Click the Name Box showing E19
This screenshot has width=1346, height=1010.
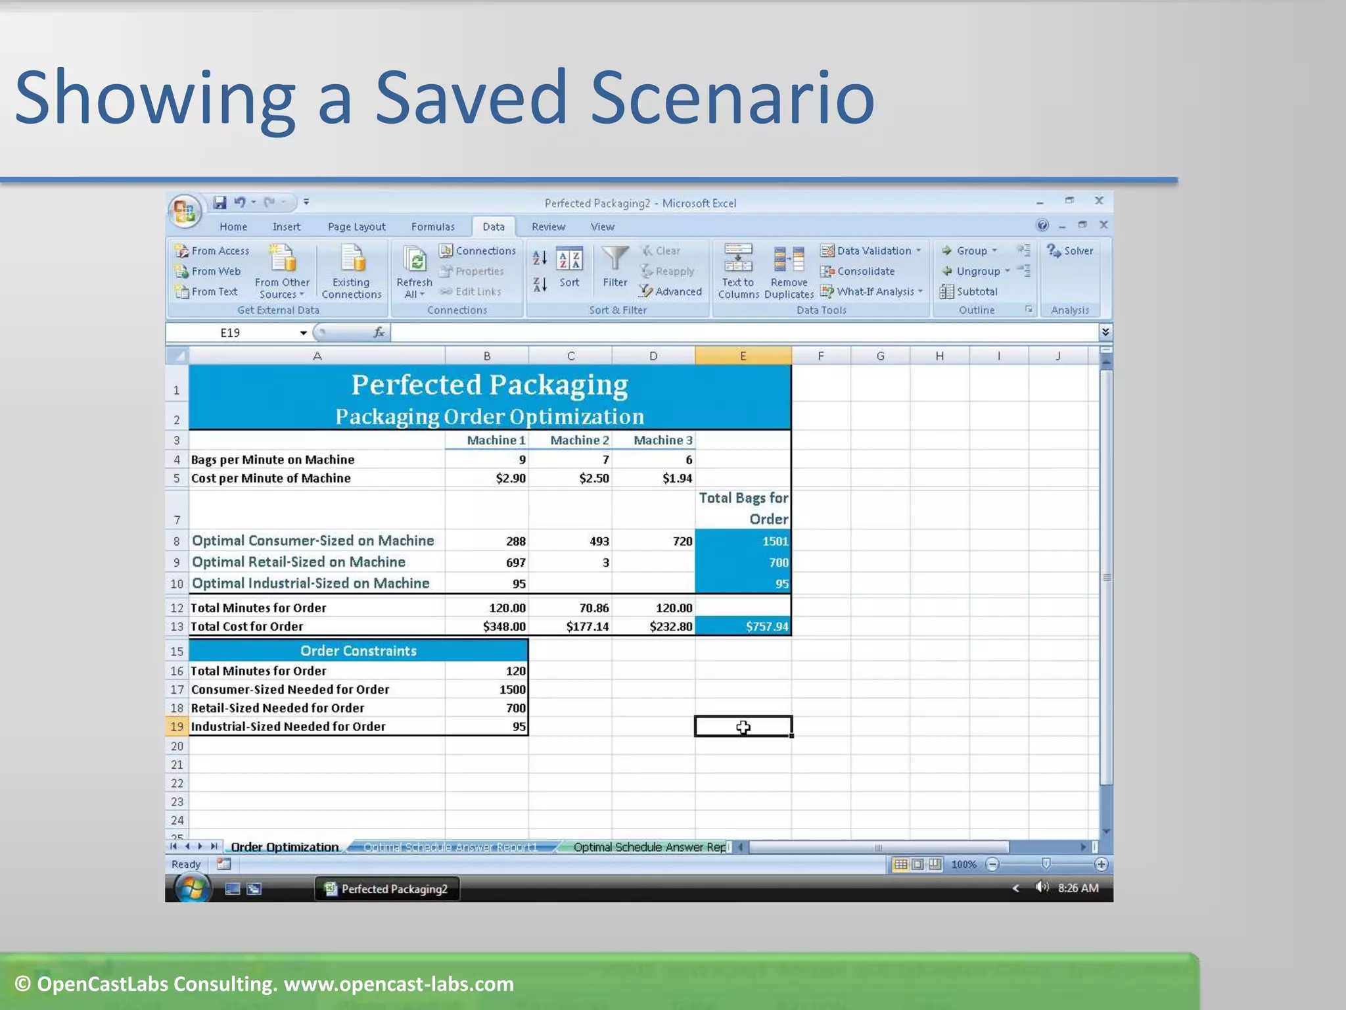pos(230,333)
